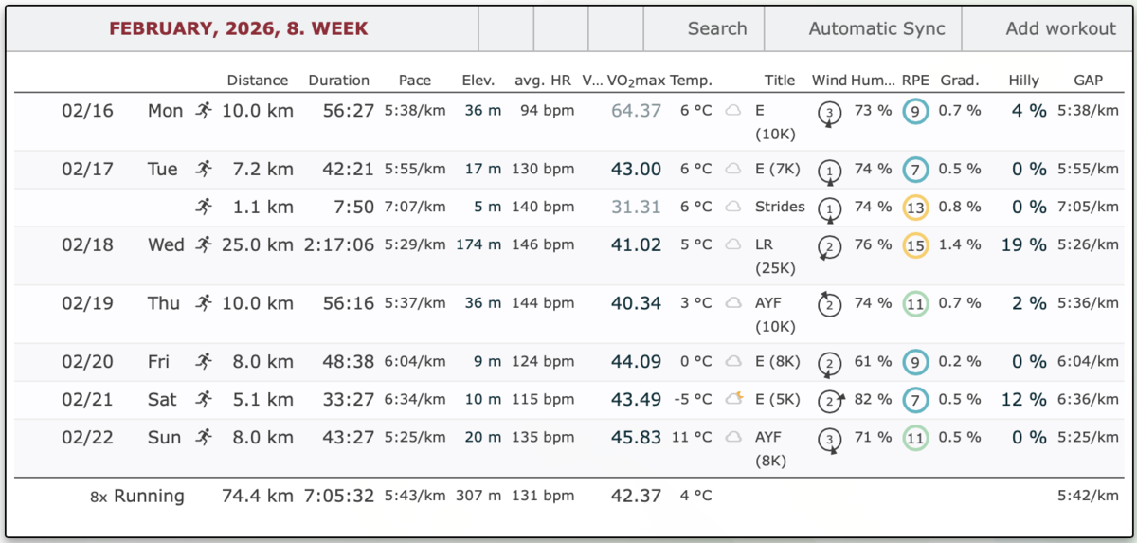
Task: Click the Hilly column header
Action: pyautogui.click(x=1023, y=81)
